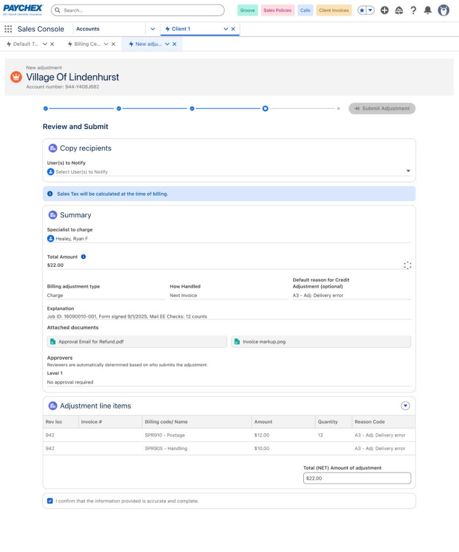Open the Calls shortcut button
The width and height of the screenshot is (459, 552).
click(305, 10)
